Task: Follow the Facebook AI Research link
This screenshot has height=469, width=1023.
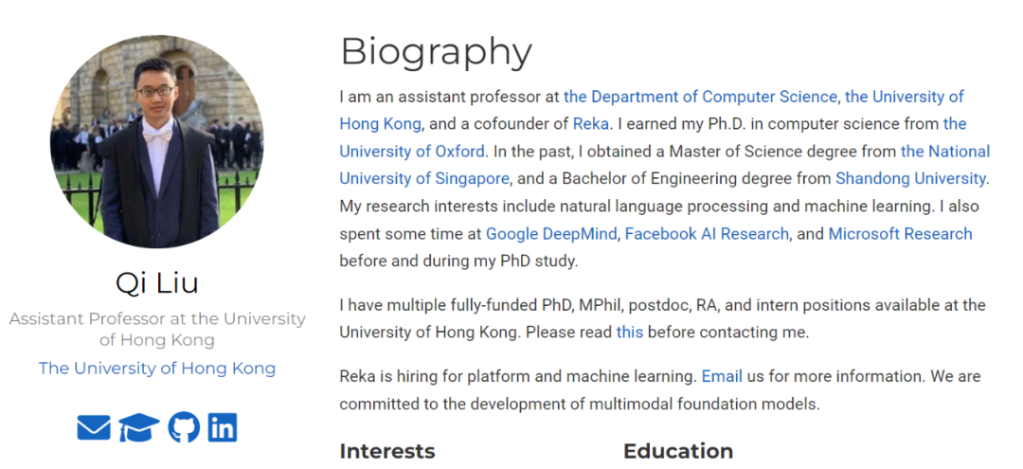Action: click(707, 233)
